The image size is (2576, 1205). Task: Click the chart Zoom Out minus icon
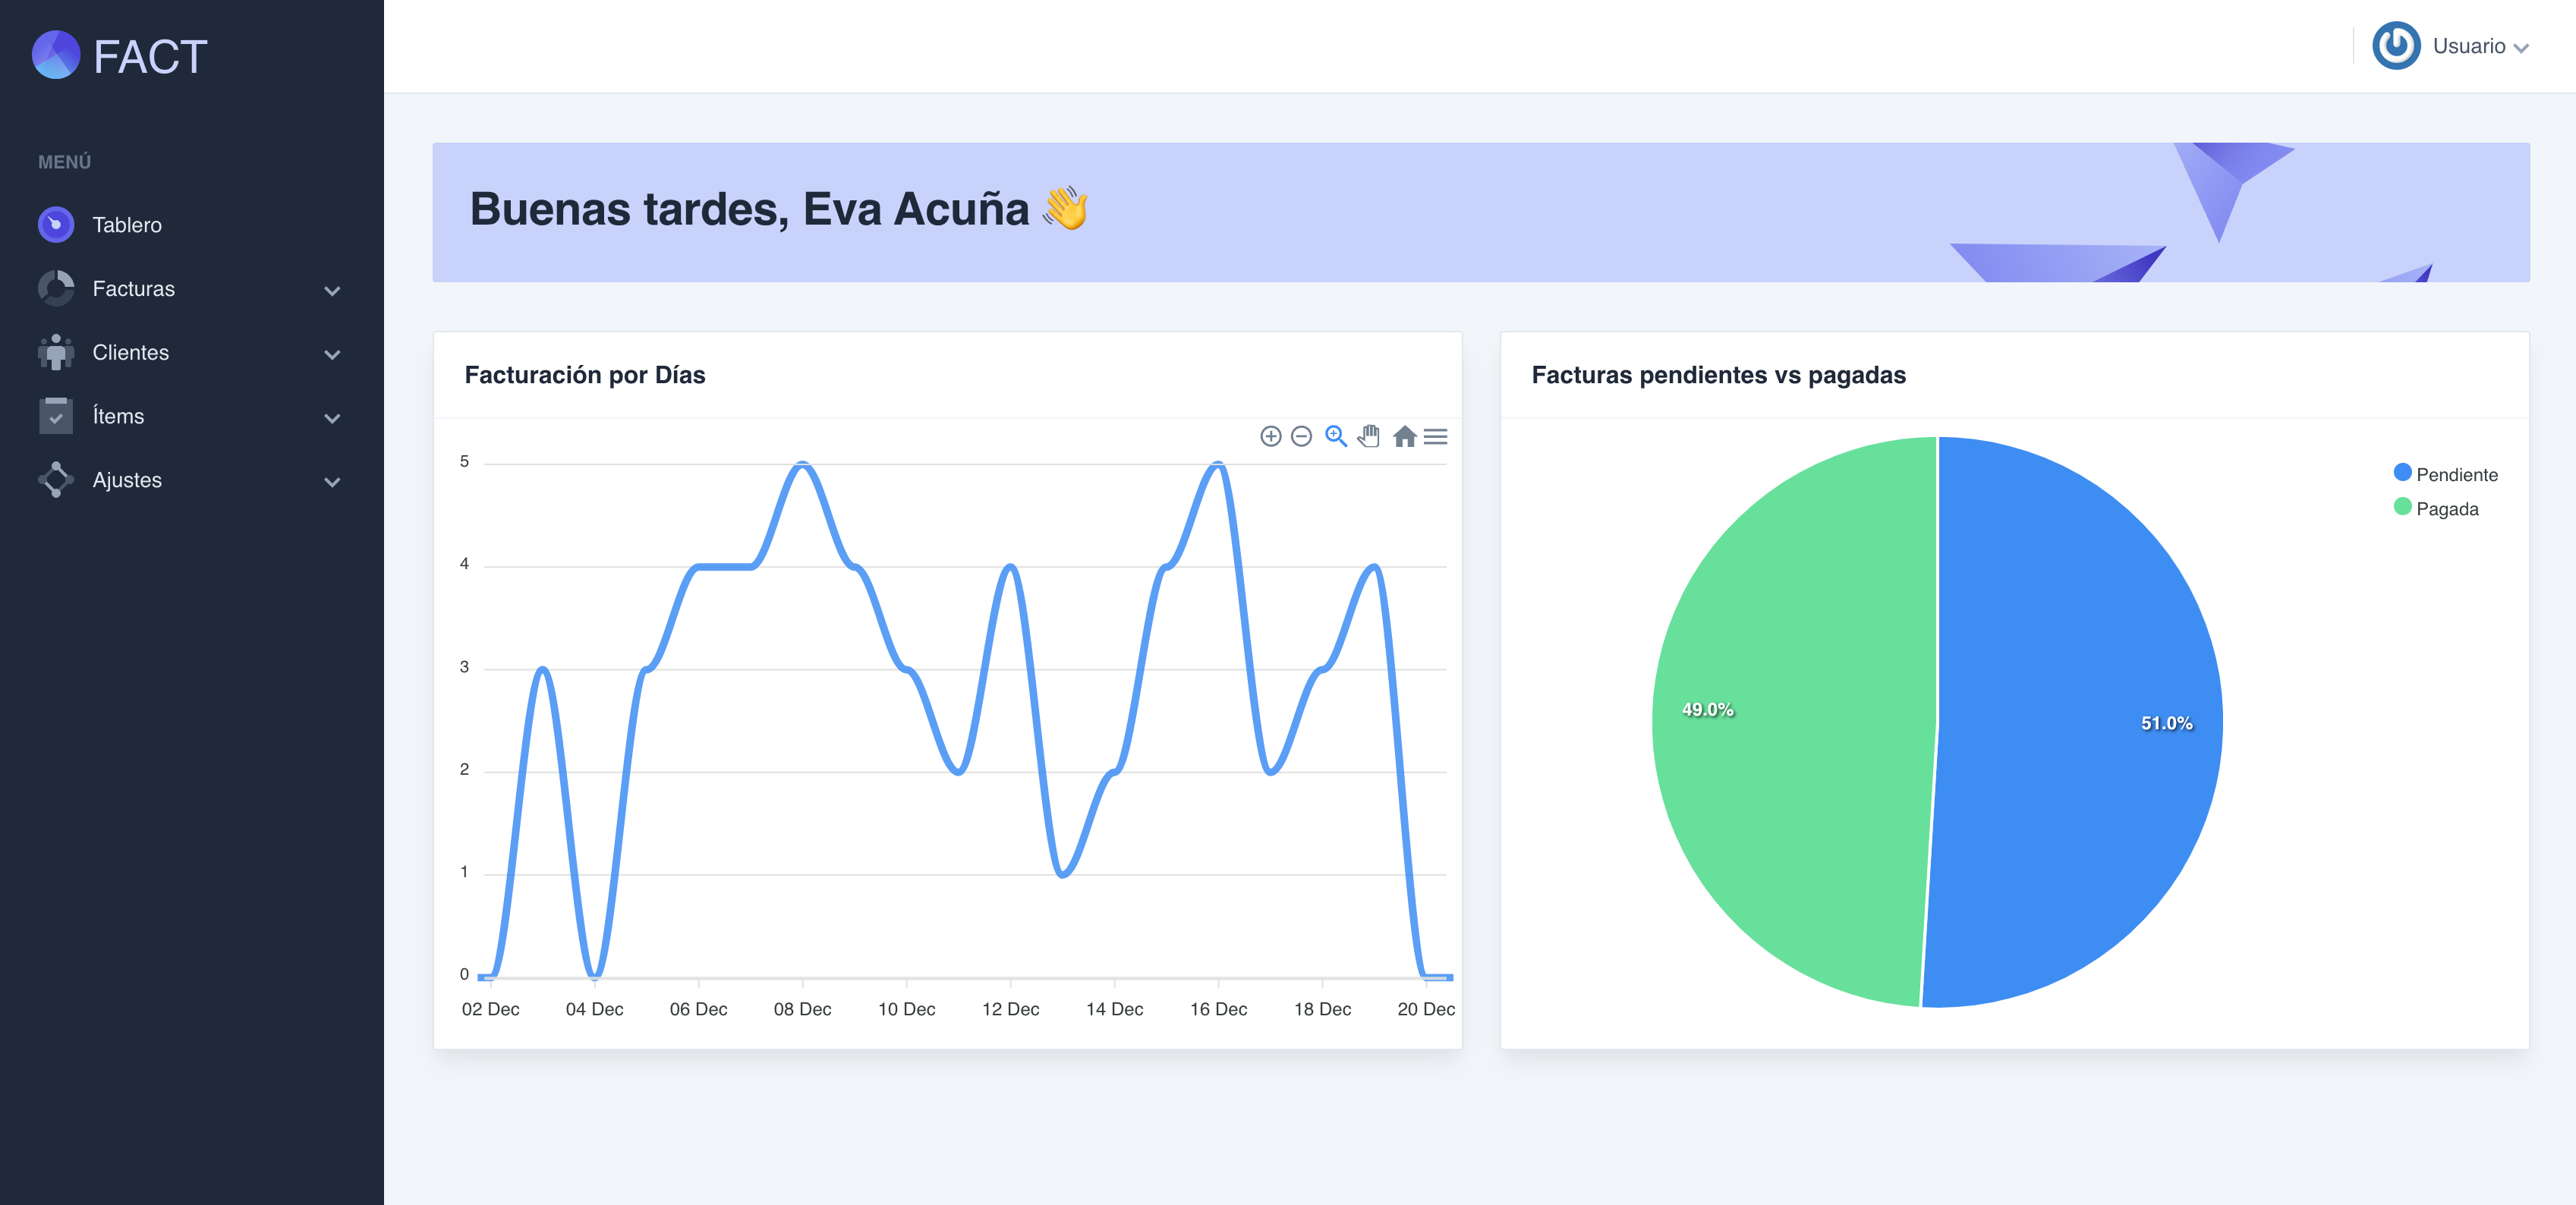[1301, 436]
